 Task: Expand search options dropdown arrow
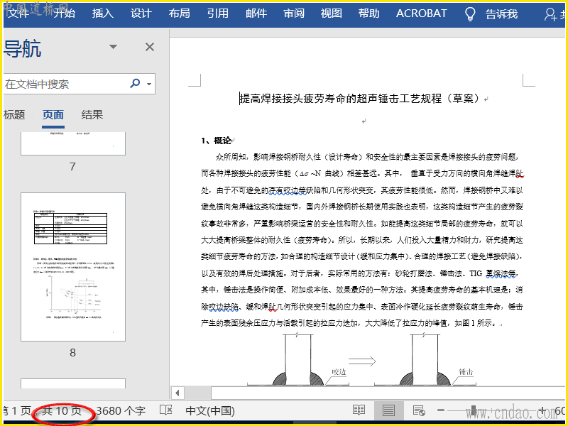pos(149,84)
